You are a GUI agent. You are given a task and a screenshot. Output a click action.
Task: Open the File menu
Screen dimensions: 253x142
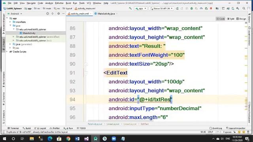pyautogui.click(x=9, y=3)
